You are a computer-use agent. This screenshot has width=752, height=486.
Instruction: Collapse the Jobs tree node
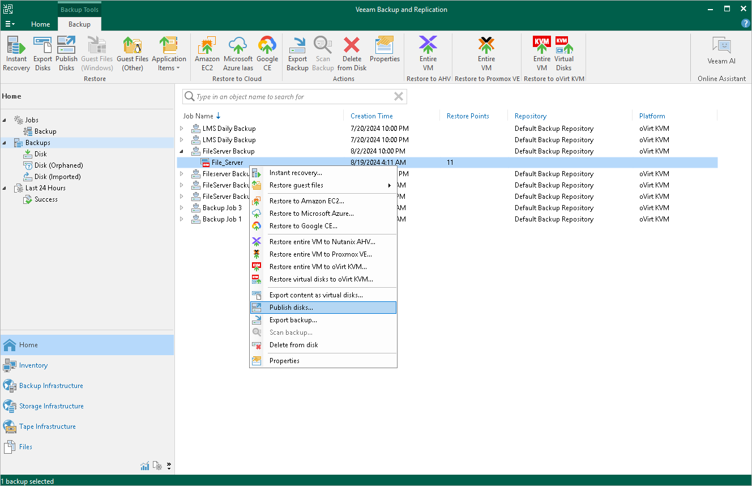tap(5, 120)
